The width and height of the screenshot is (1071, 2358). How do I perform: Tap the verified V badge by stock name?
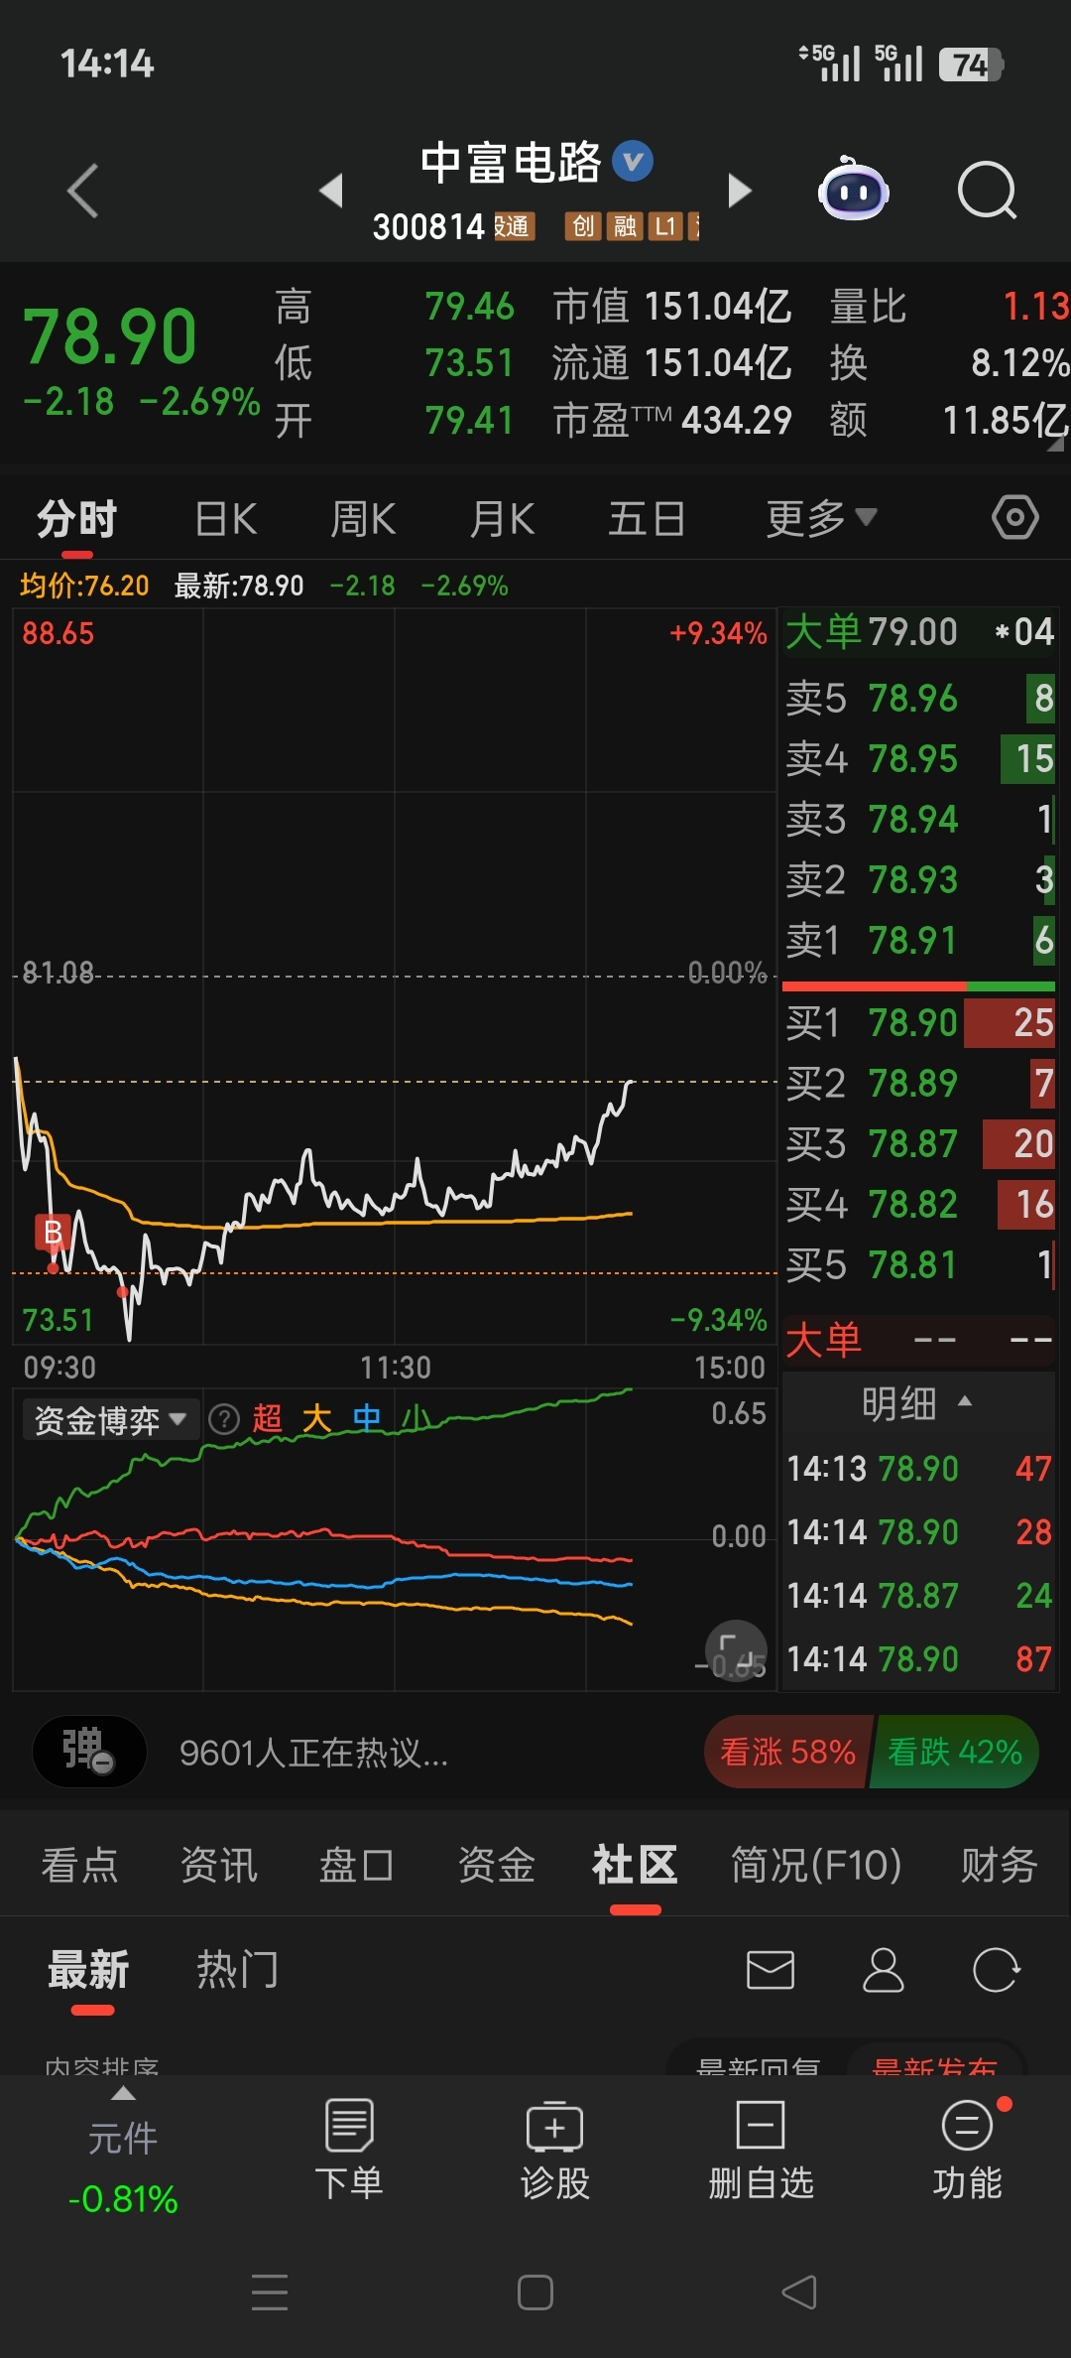click(x=633, y=161)
